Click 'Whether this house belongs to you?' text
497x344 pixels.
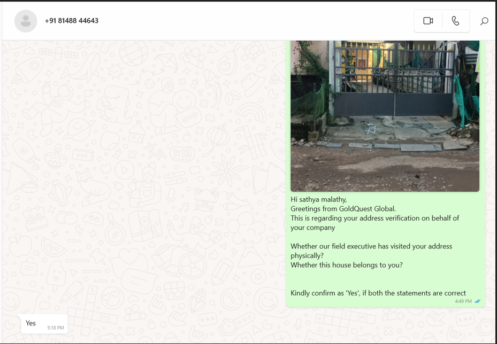coord(346,265)
